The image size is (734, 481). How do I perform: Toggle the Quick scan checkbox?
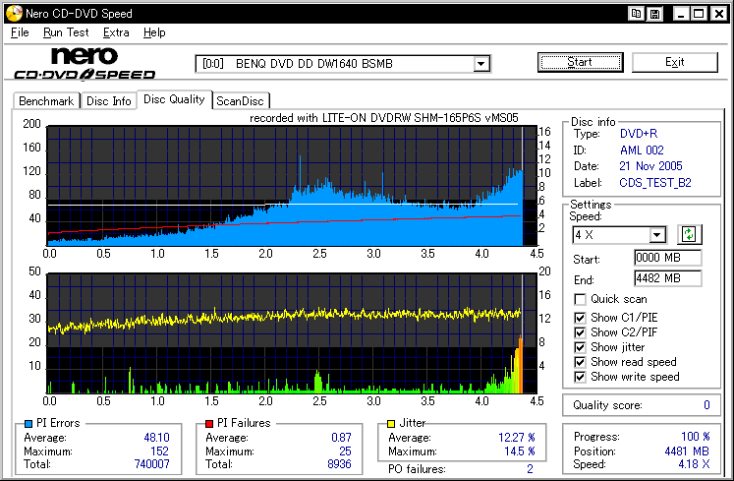click(580, 299)
